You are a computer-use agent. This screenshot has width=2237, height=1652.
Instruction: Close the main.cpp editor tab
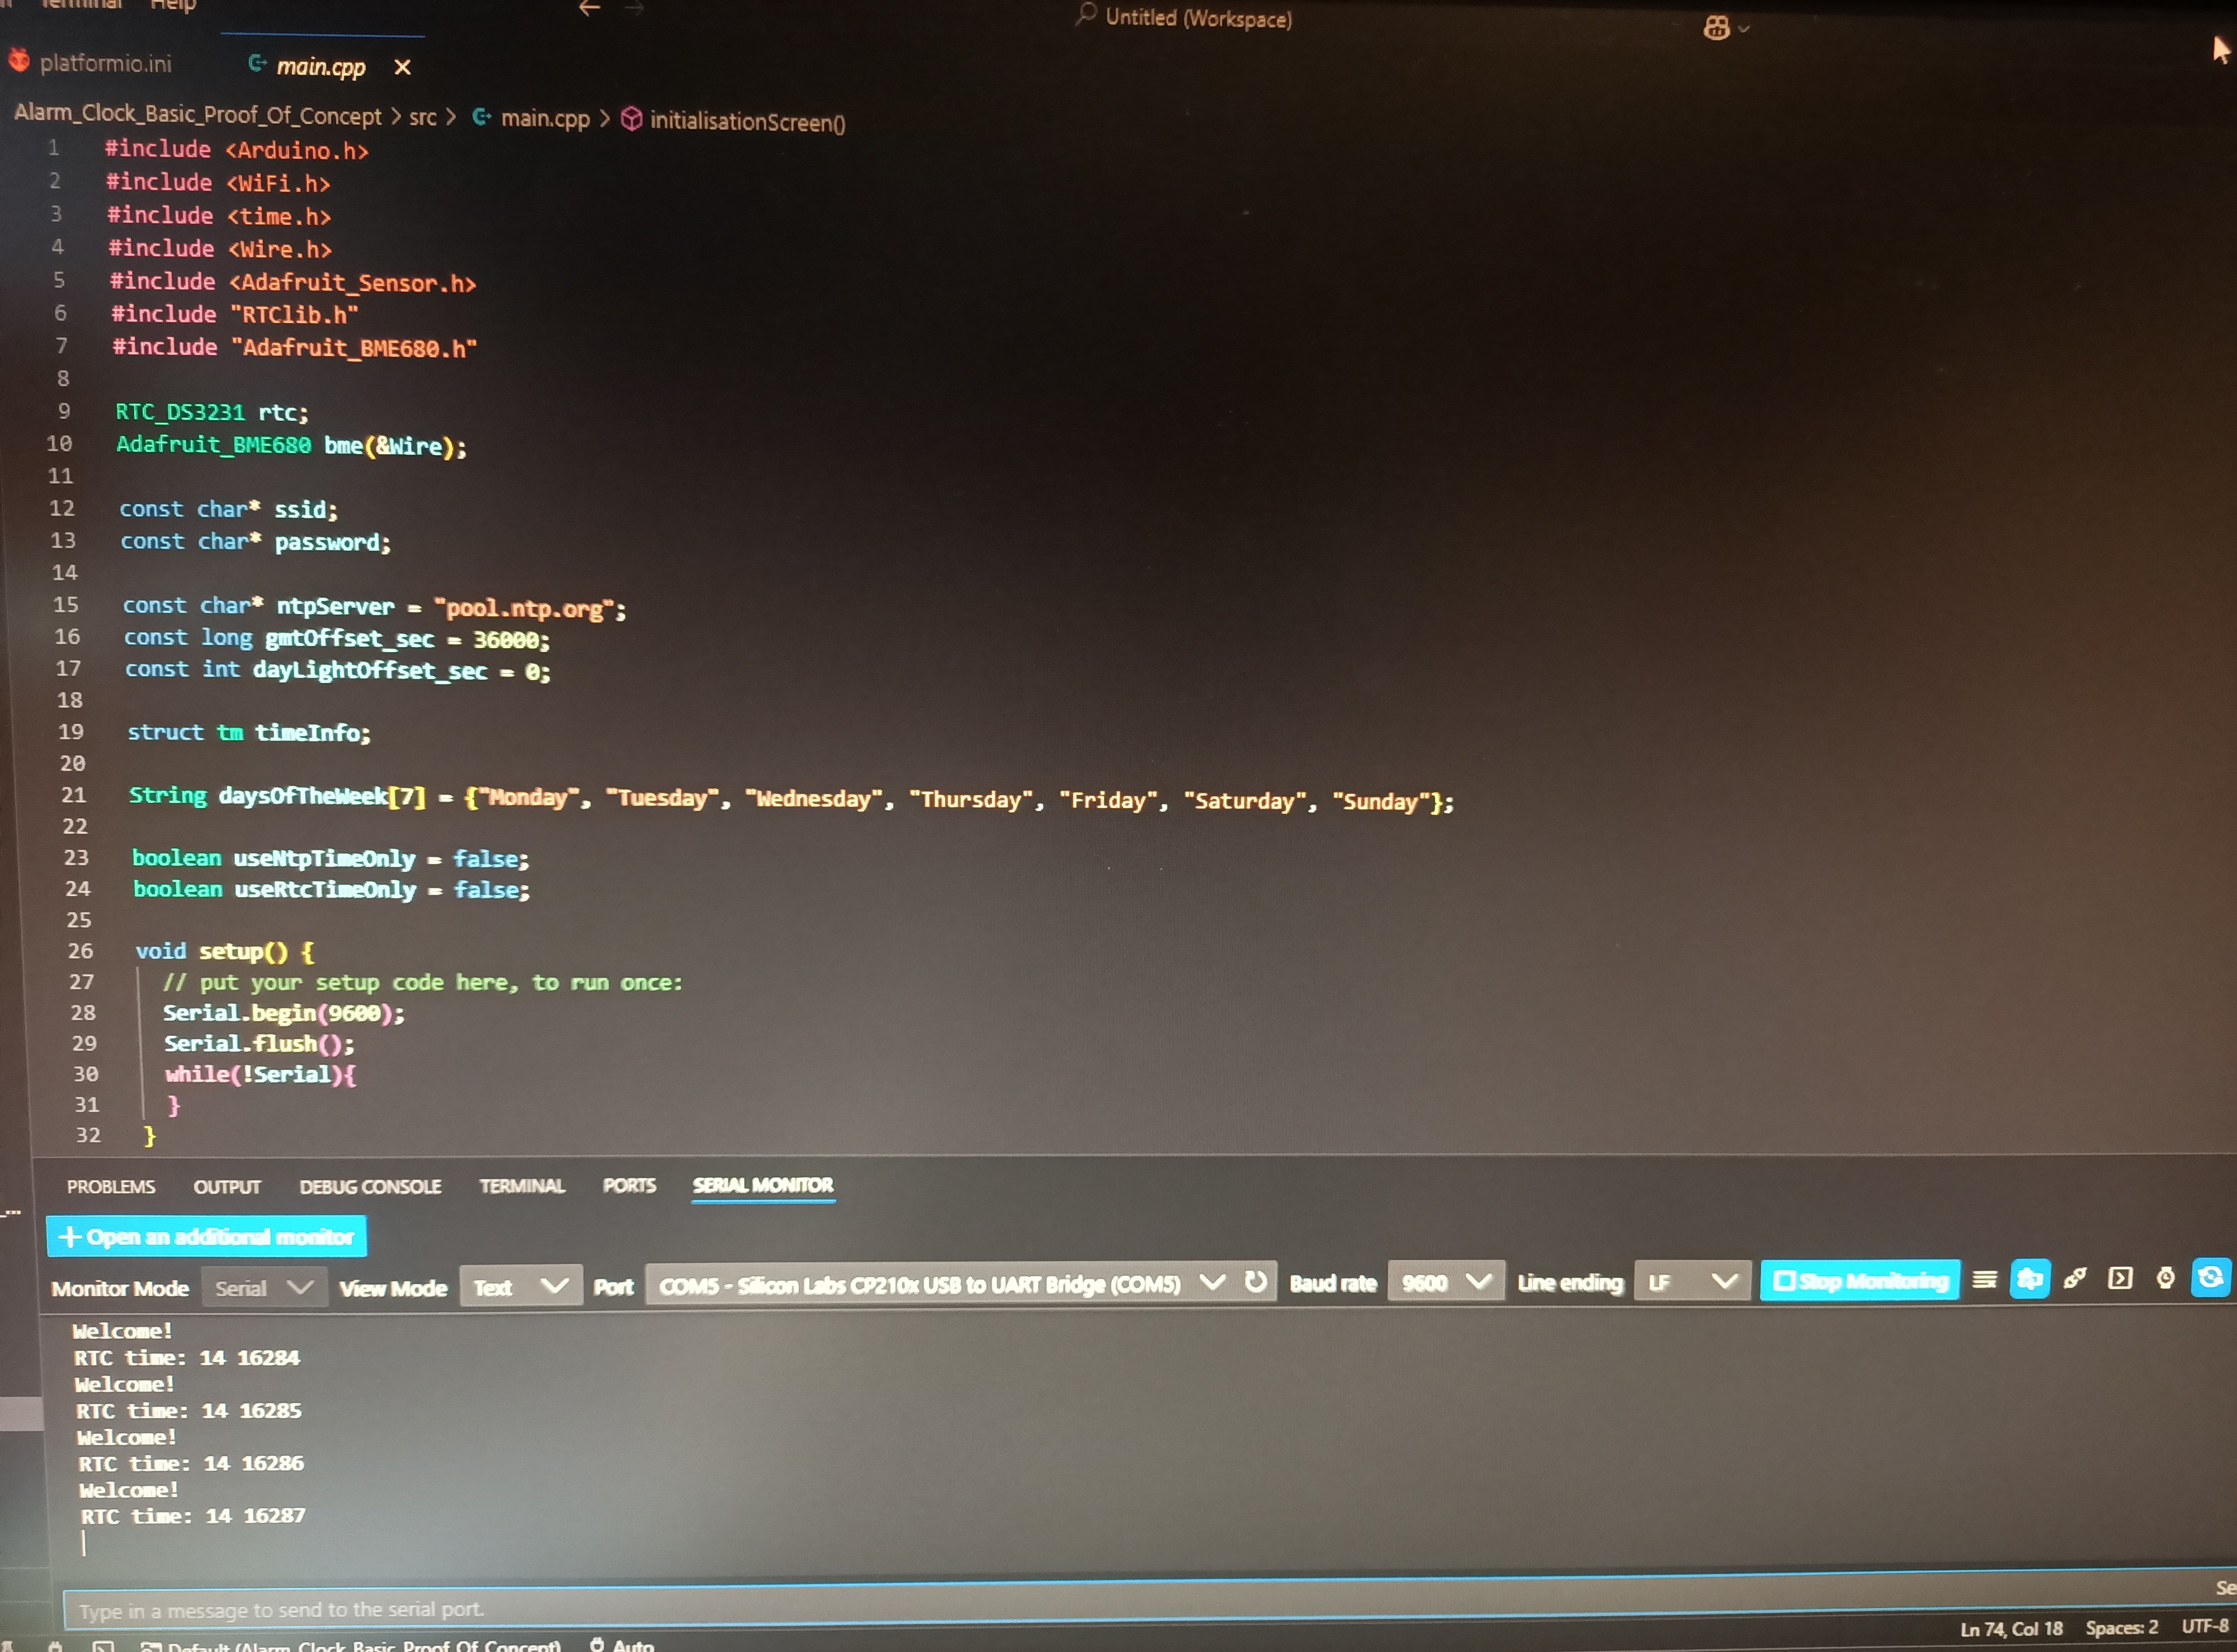point(402,67)
